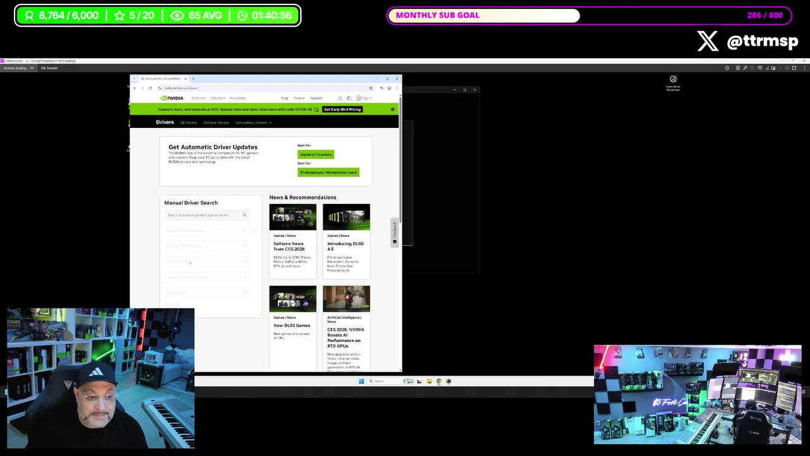
Task: Open the tab search dropdown arrow
Action: (x=134, y=79)
